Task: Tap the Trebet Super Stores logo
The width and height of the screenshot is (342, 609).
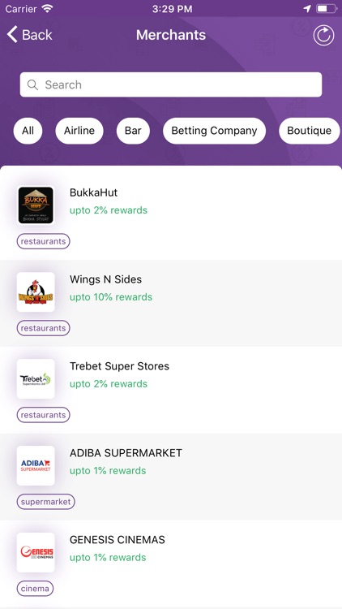Action: coord(36,379)
